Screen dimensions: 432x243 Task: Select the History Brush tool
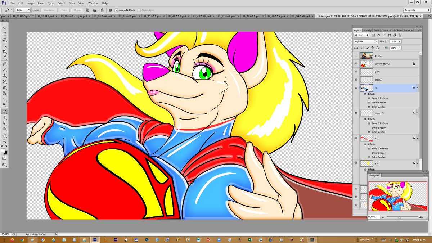[4, 81]
